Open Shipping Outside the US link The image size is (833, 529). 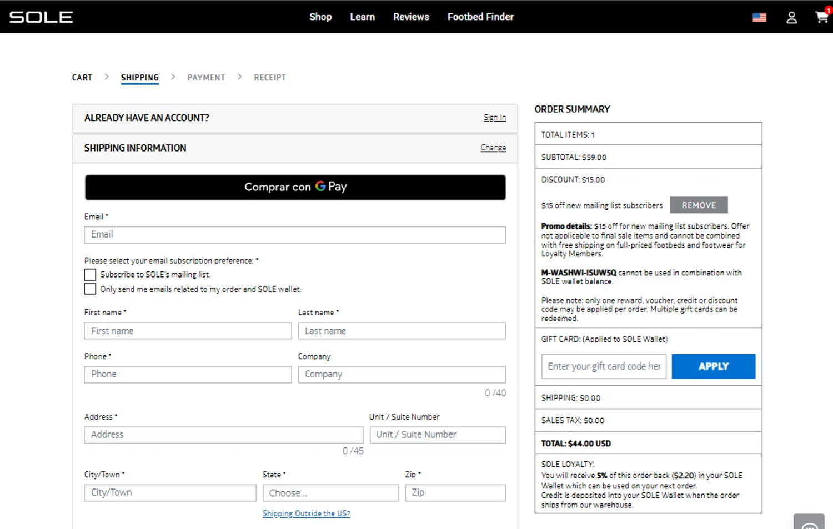(x=307, y=514)
